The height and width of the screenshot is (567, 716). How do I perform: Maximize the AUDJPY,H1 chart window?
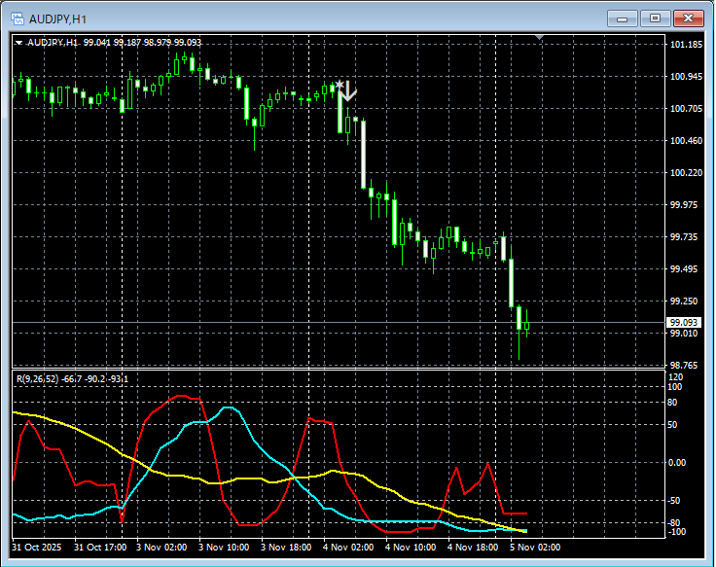[x=655, y=18]
